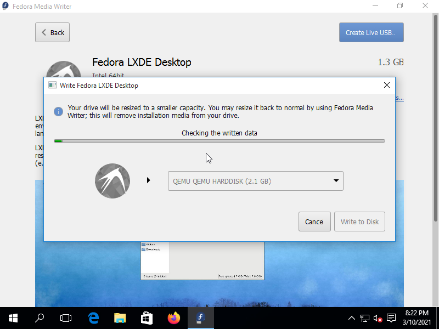Cancel the write operation
The width and height of the screenshot is (439, 329).
pos(314,222)
